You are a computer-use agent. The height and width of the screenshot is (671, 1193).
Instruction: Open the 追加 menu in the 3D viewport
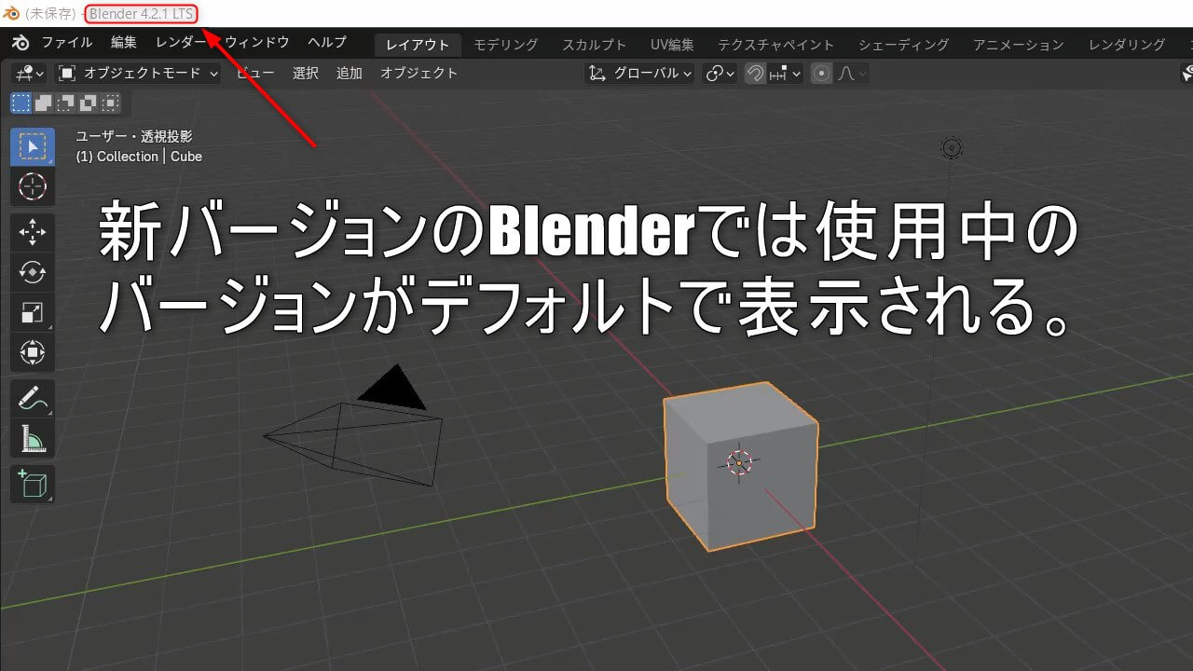click(x=349, y=73)
